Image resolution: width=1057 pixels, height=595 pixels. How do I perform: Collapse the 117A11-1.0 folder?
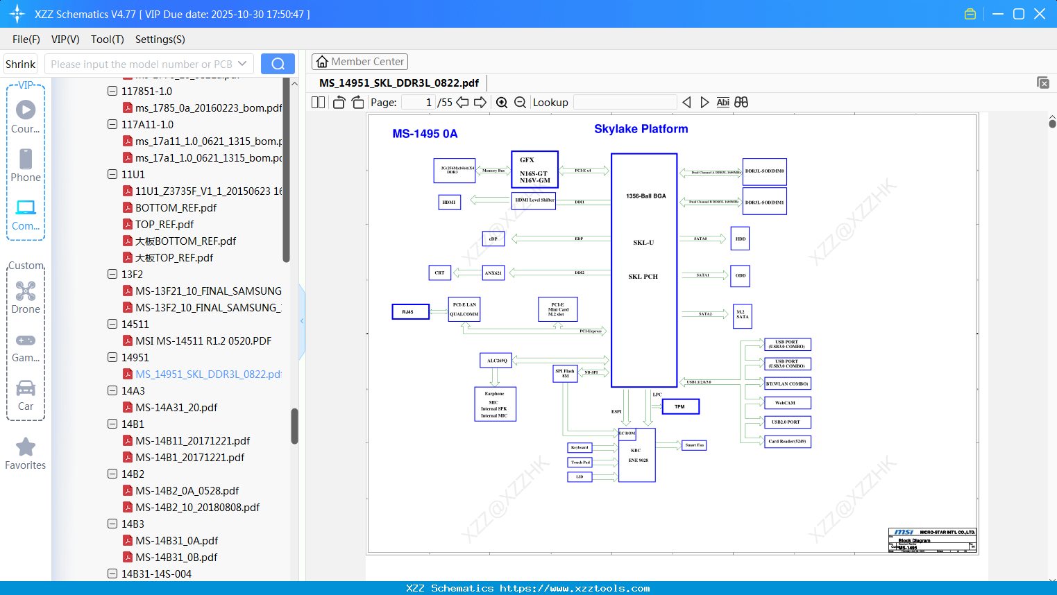pos(112,124)
